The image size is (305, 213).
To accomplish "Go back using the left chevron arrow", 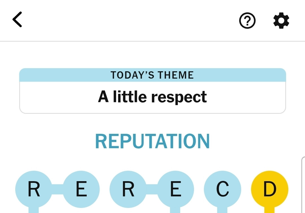I will (17, 19).
